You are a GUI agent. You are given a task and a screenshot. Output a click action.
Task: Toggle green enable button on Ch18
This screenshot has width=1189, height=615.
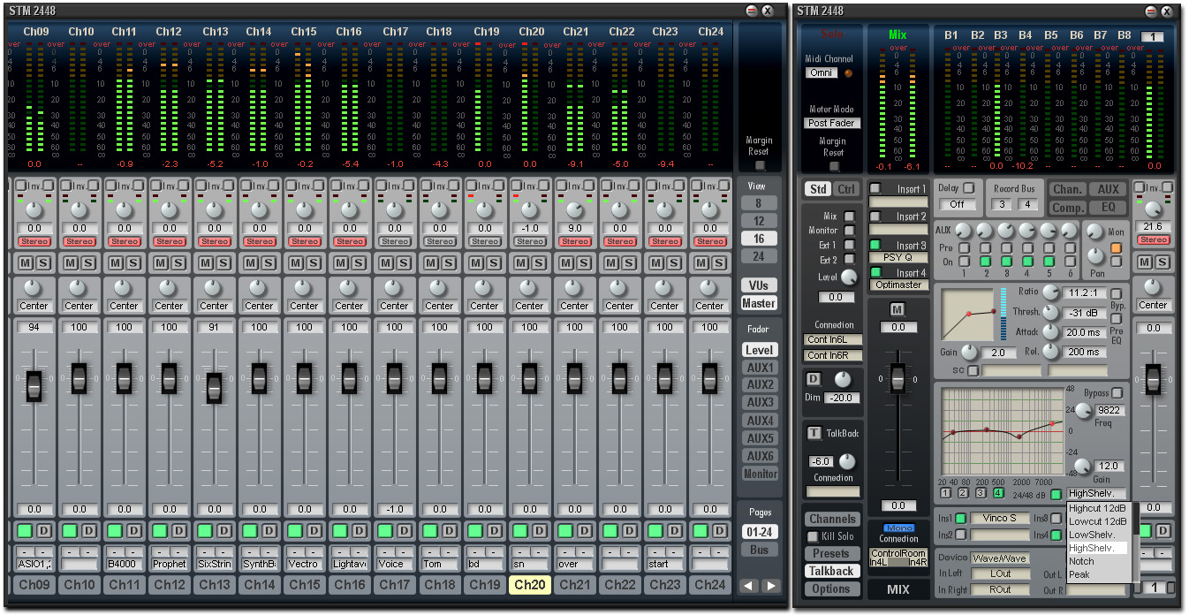point(430,530)
